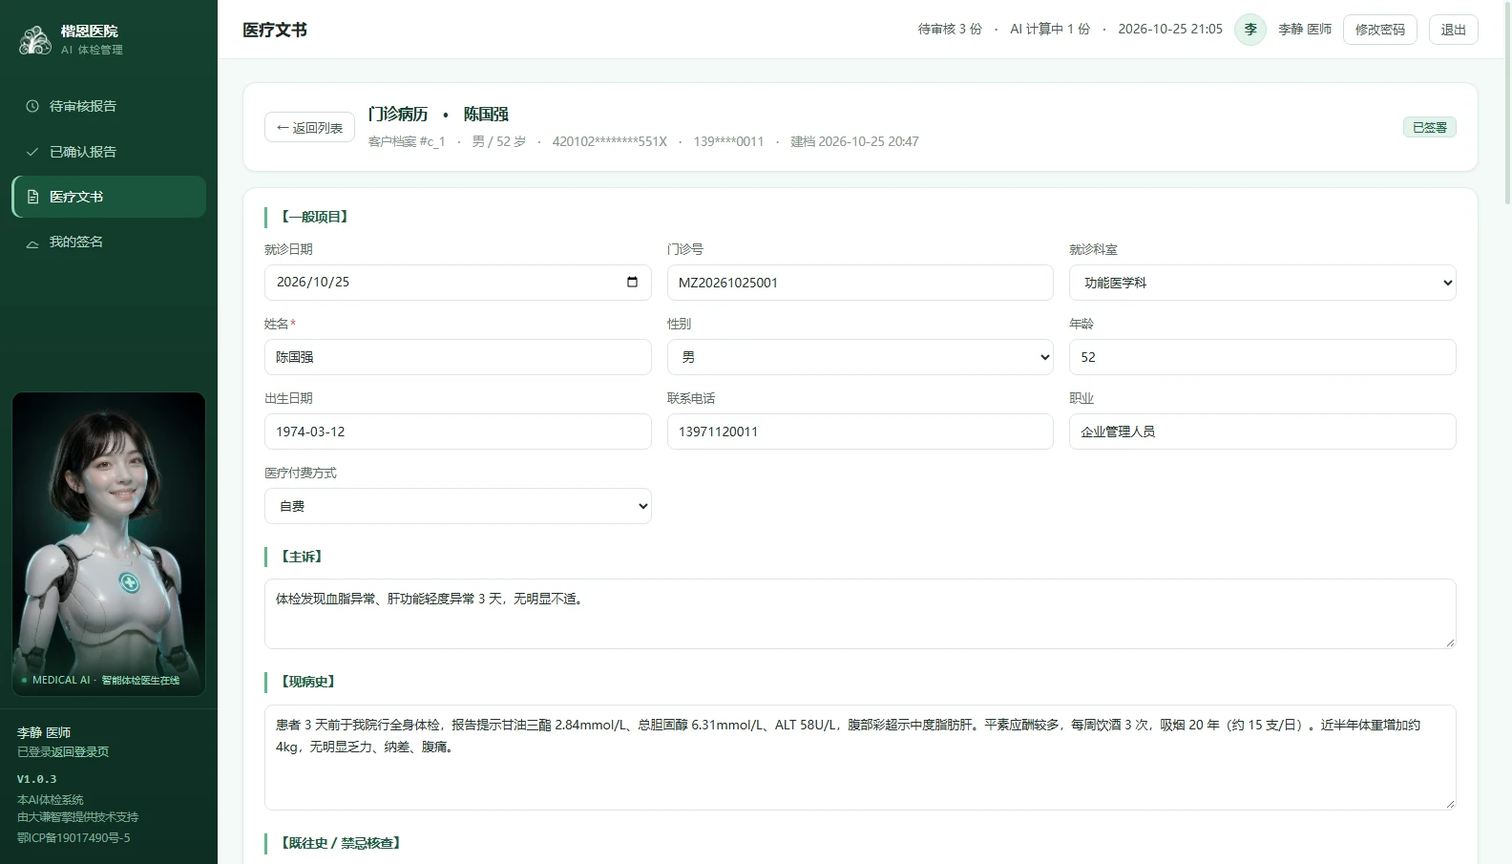Click the 出生日期 field 1974-03-12
The image size is (1512, 864).
458,432
